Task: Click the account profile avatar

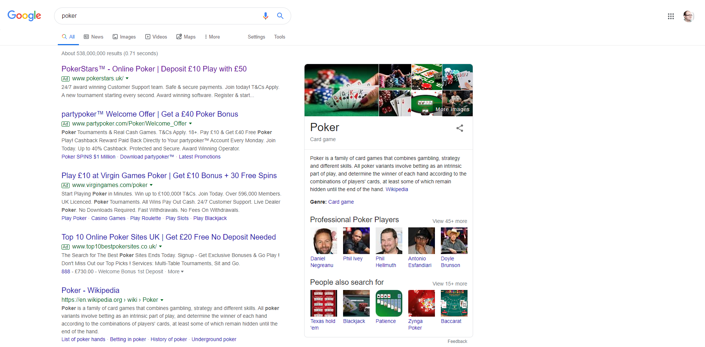Action: [x=688, y=16]
